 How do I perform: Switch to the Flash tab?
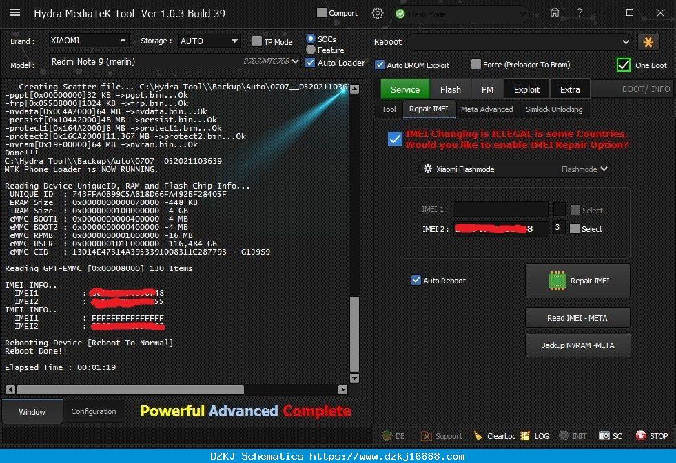451,89
